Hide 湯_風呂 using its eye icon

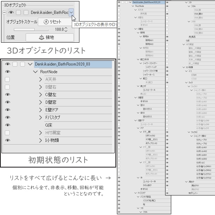point(167,37)
